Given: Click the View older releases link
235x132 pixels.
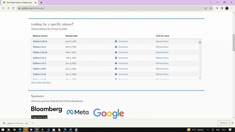Looking at the screenshot, I should click(x=41, y=83).
